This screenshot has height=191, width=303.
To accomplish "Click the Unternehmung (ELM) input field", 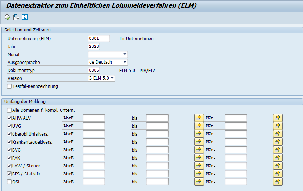I will pyautogui.click(x=99, y=39).
